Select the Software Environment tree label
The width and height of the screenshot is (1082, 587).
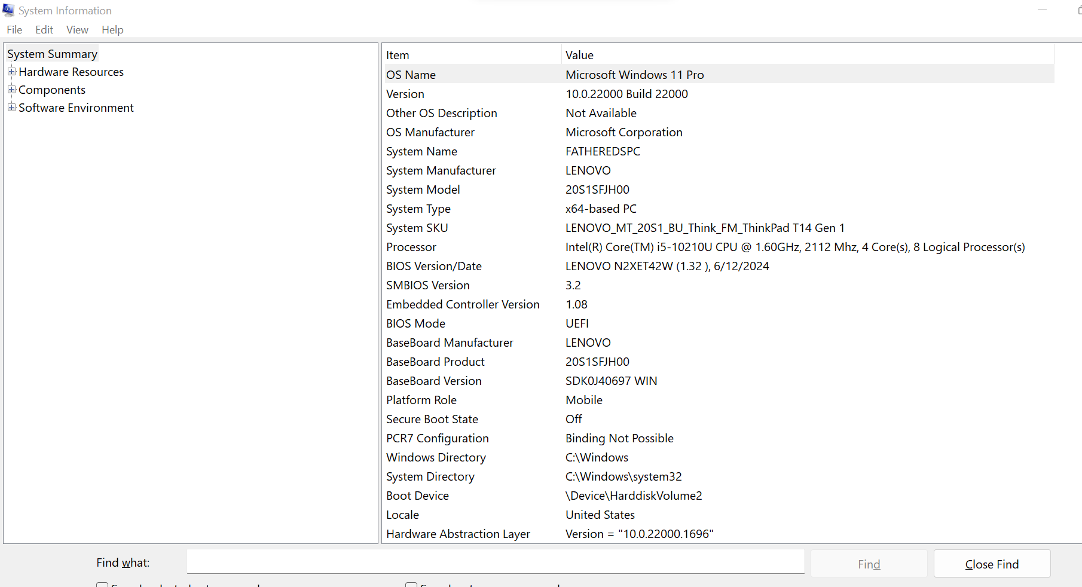(x=76, y=108)
